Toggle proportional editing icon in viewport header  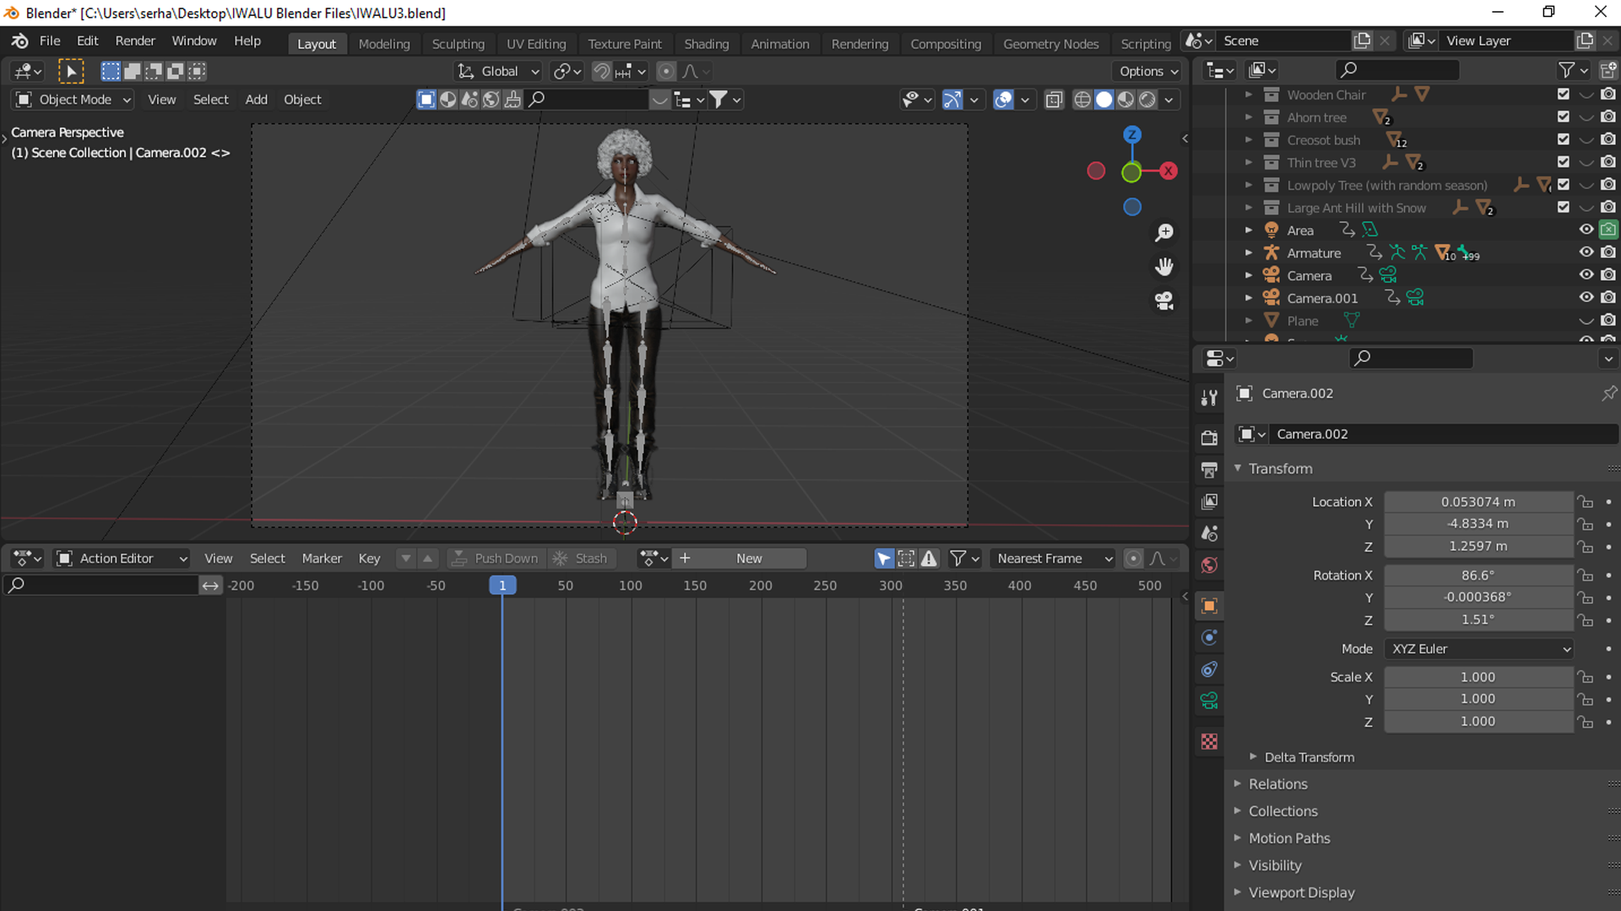(x=666, y=72)
